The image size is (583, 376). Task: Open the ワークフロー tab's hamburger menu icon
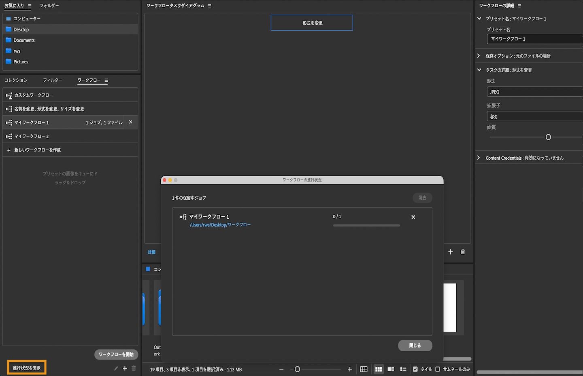point(106,80)
